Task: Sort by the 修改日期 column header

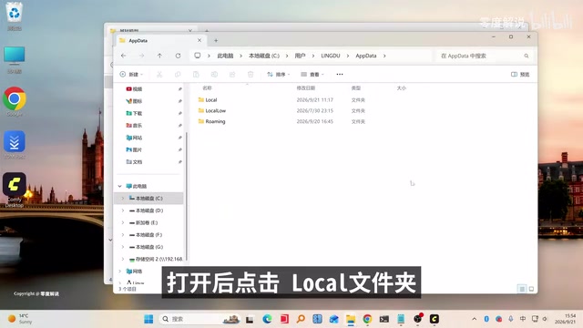Action: click(x=306, y=88)
